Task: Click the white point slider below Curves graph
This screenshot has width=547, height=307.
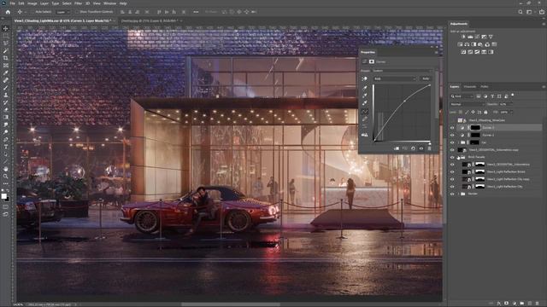Action: [430, 143]
